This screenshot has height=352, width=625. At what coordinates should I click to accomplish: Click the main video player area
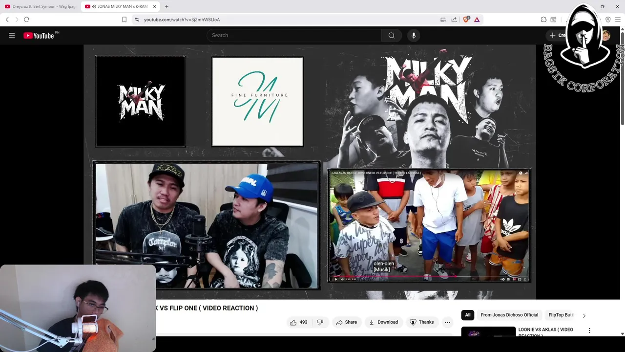click(x=310, y=172)
